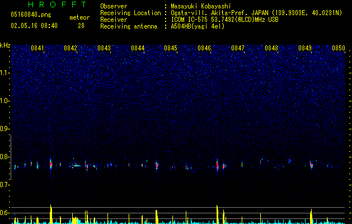The image size is (352, 224).
Task: Click the 0.7 frequency axis label
Action: [x=5, y=185]
